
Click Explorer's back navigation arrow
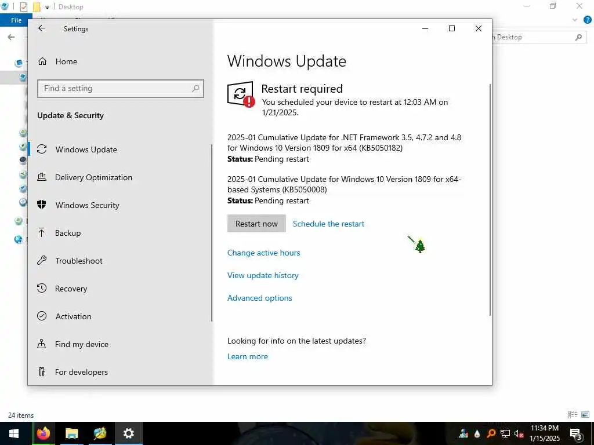click(x=12, y=37)
